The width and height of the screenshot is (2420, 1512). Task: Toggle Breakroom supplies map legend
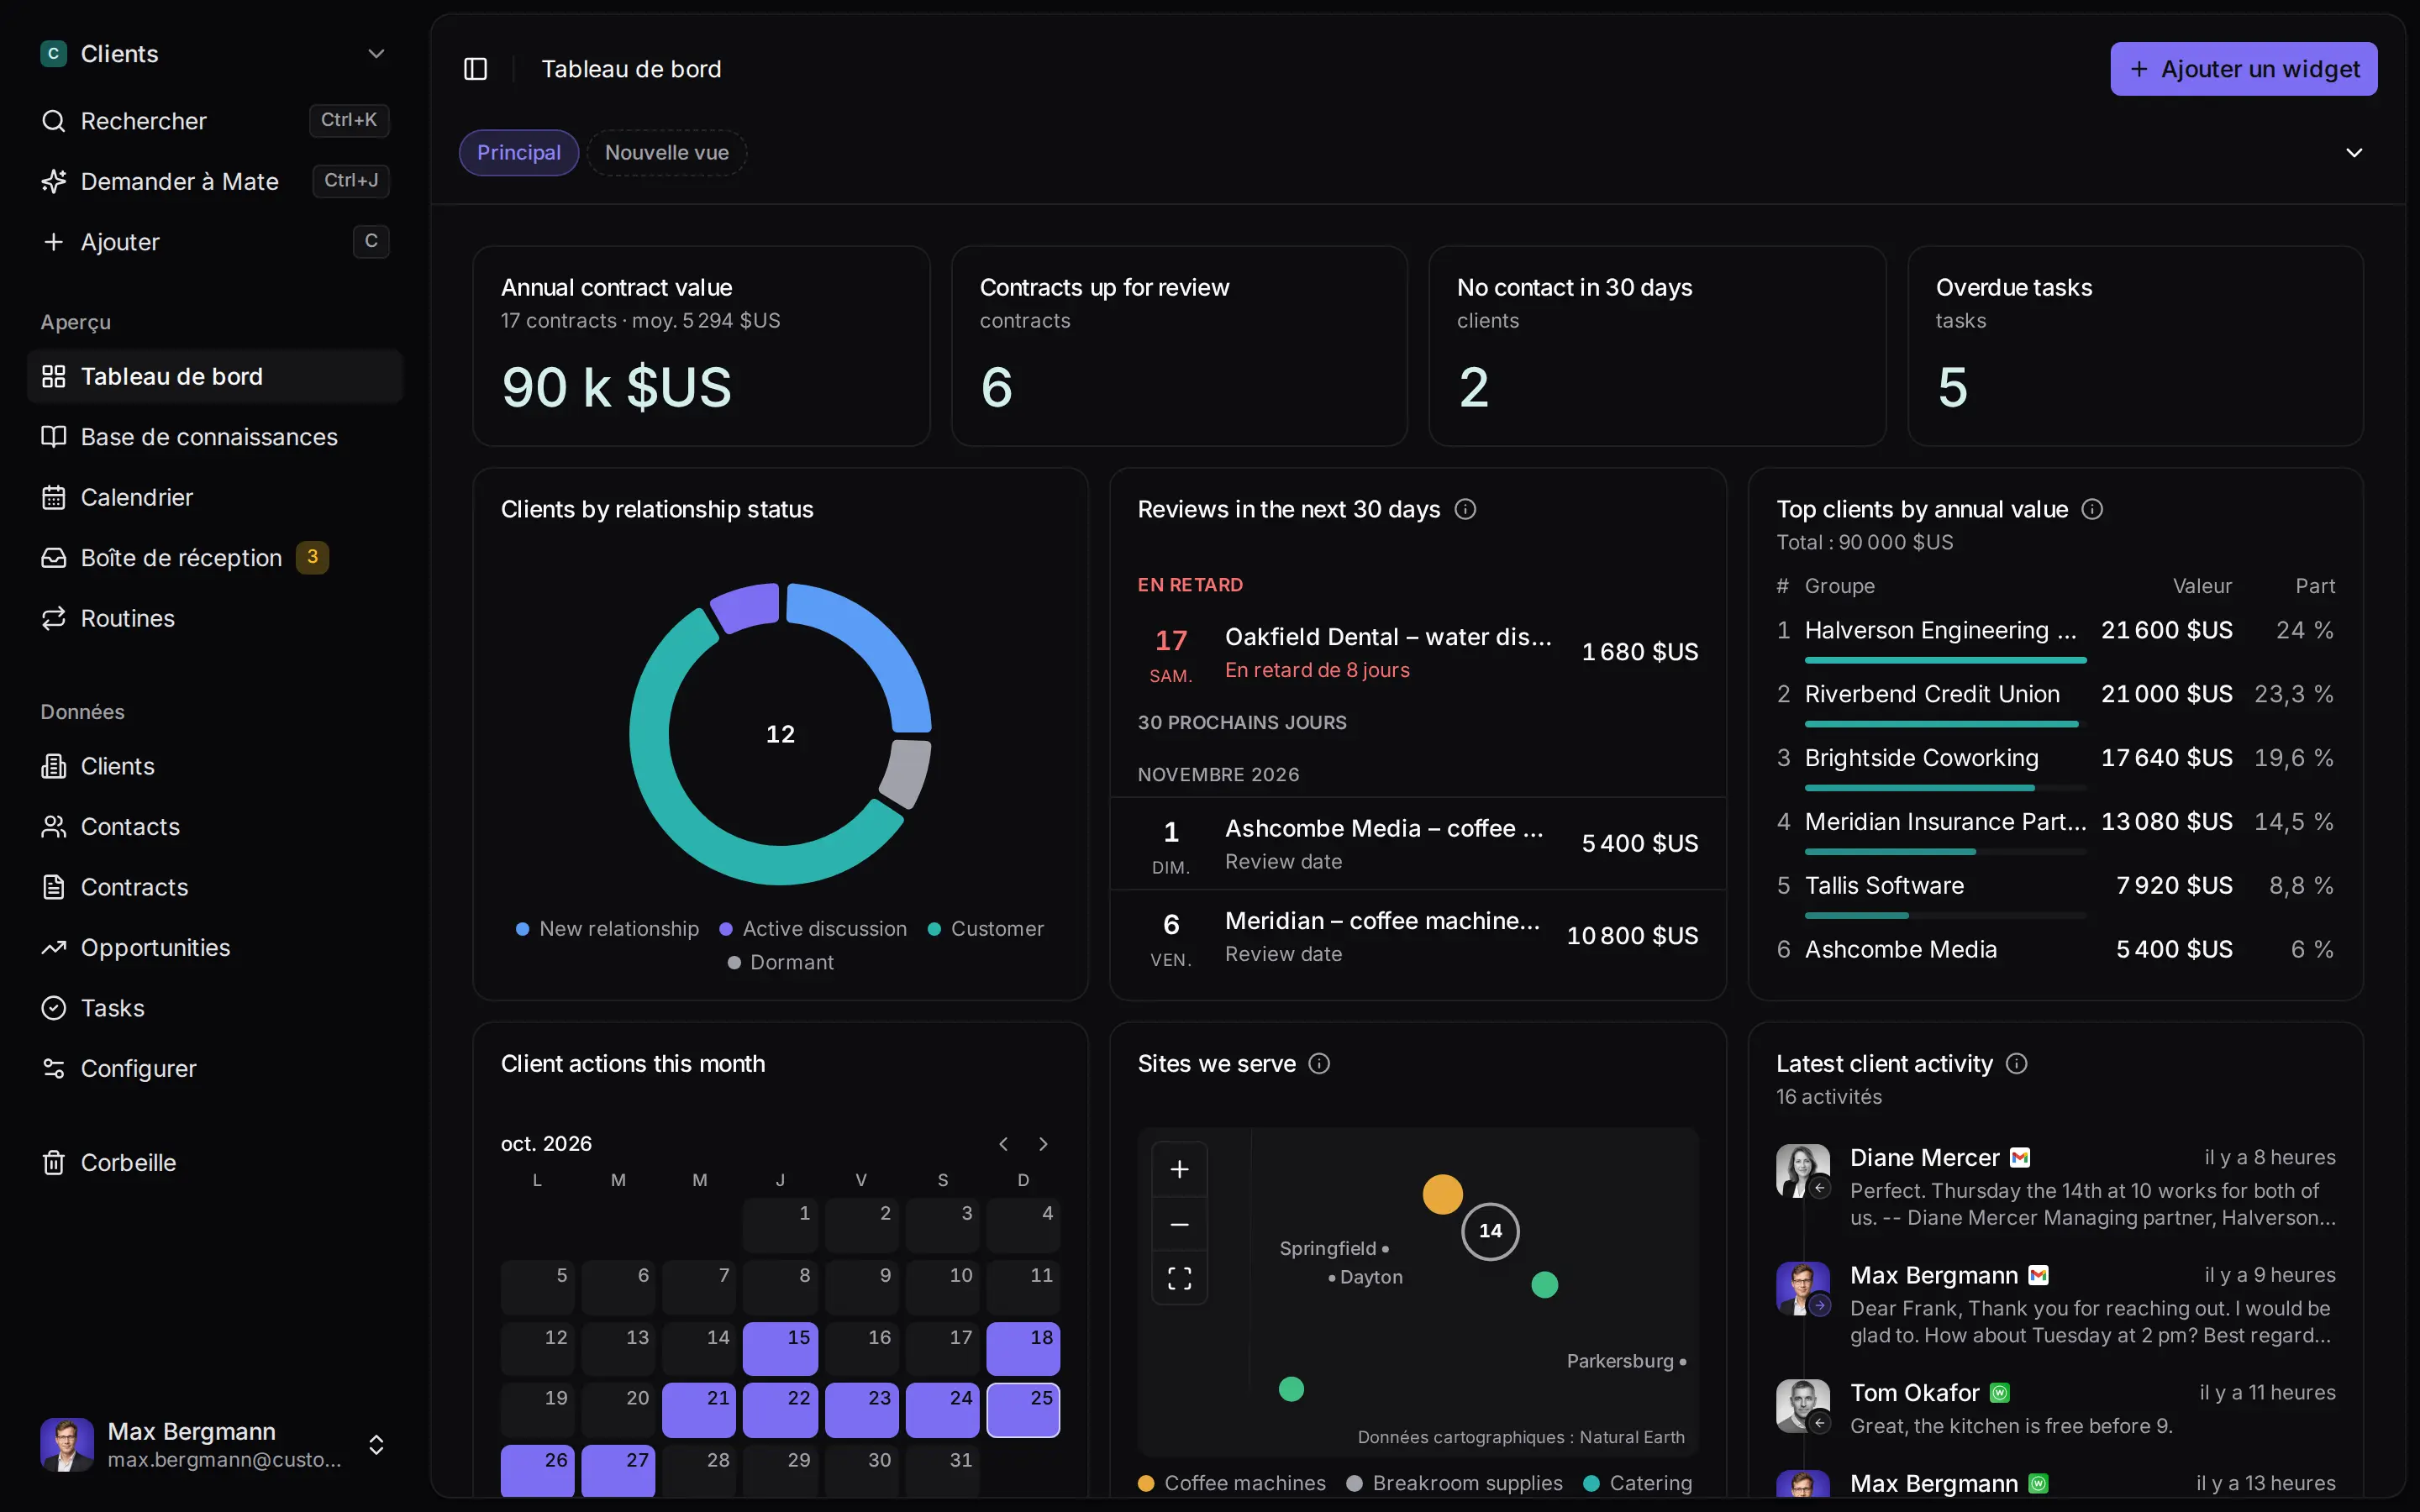pyautogui.click(x=1454, y=1483)
